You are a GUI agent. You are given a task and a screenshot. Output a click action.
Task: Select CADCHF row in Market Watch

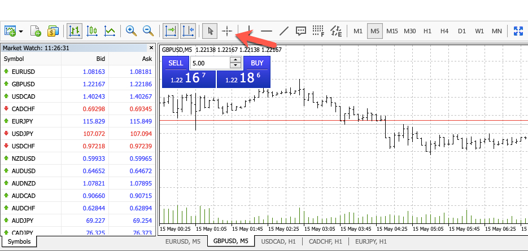coord(78,109)
